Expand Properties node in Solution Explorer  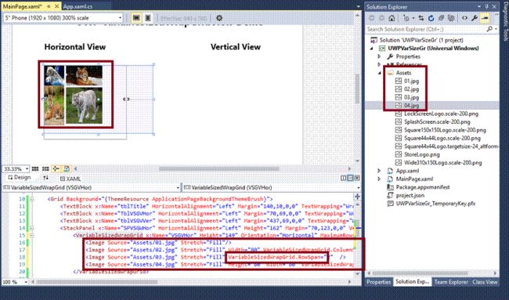tap(379, 56)
